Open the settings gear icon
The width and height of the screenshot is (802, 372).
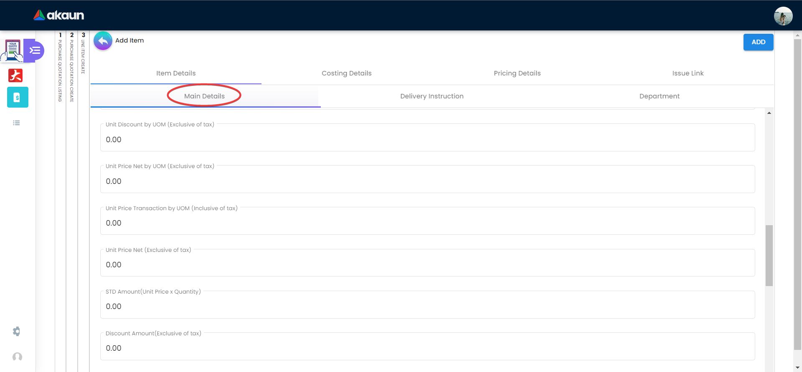(x=16, y=332)
